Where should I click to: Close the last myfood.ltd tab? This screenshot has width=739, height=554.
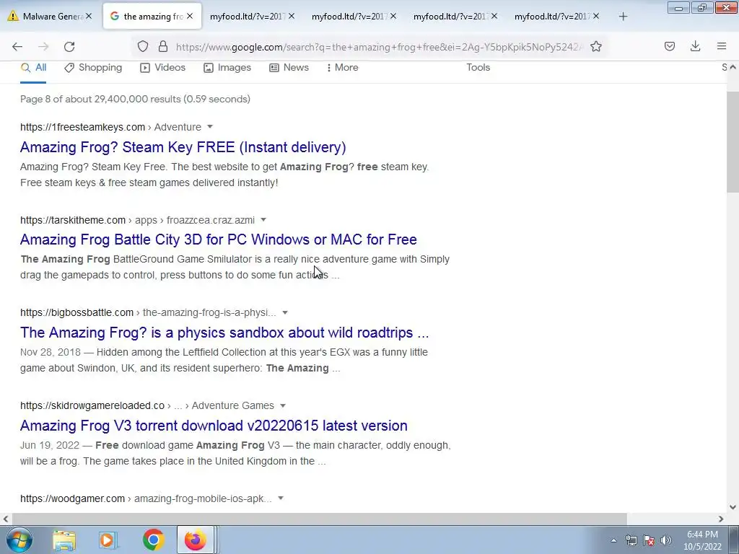tap(595, 16)
